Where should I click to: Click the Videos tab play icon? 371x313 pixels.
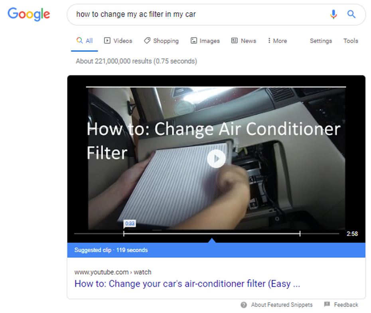point(107,41)
